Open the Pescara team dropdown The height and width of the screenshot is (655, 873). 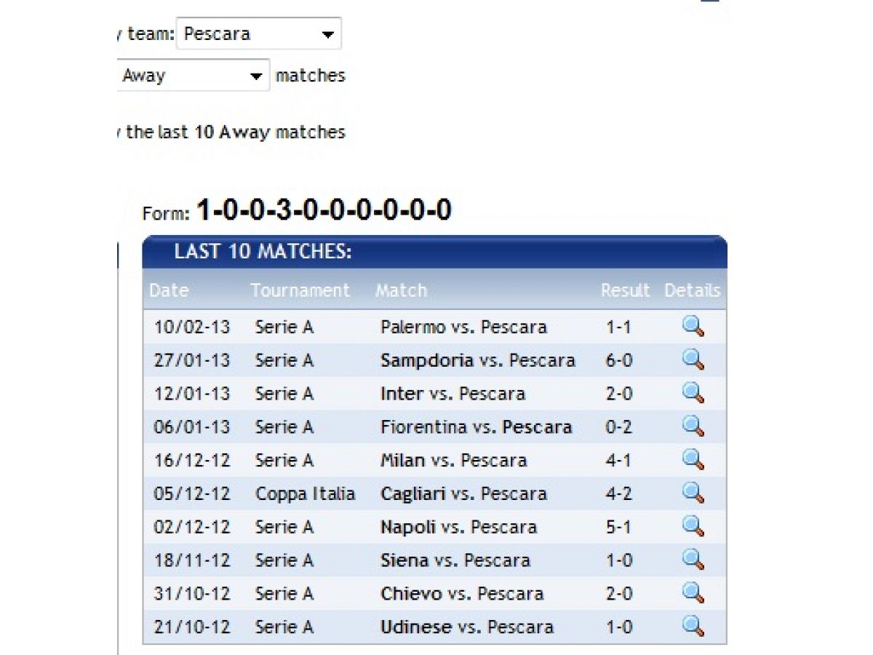pos(258,34)
